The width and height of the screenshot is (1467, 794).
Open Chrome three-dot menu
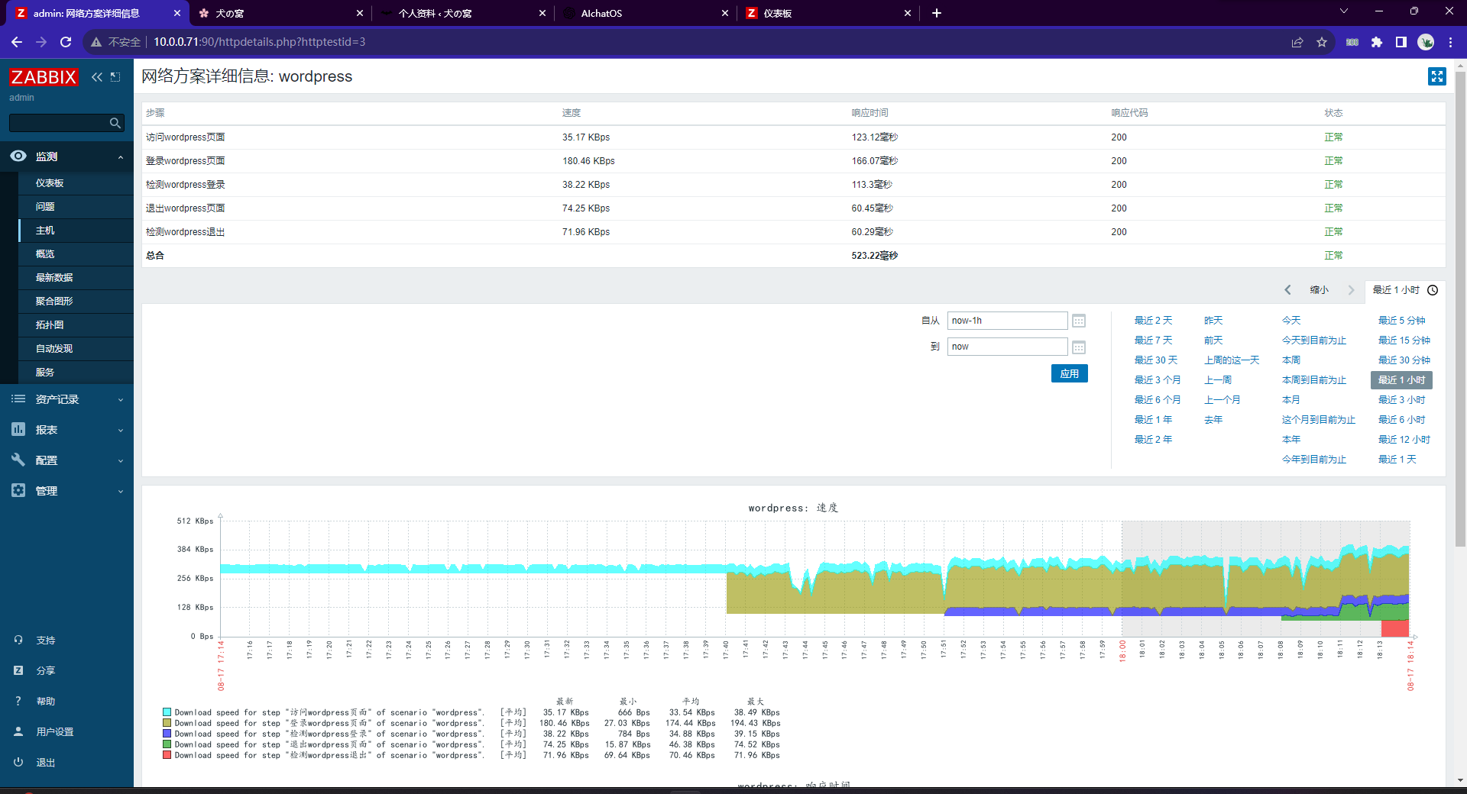tap(1450, 42)
